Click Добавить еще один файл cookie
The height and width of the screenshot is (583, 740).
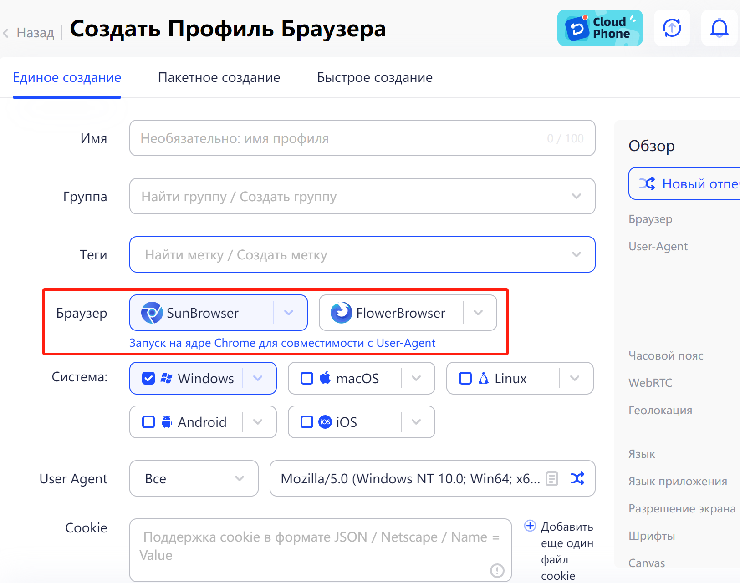[567, 551]
